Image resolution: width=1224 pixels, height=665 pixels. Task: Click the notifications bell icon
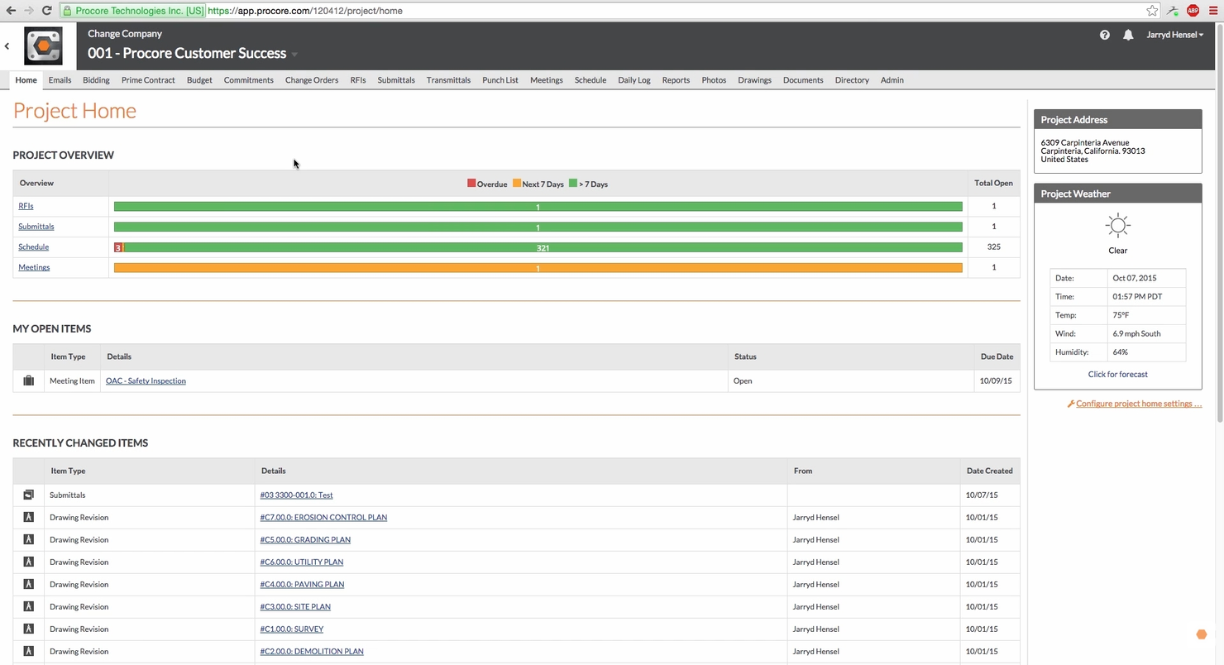click(x=1128, y=35)
